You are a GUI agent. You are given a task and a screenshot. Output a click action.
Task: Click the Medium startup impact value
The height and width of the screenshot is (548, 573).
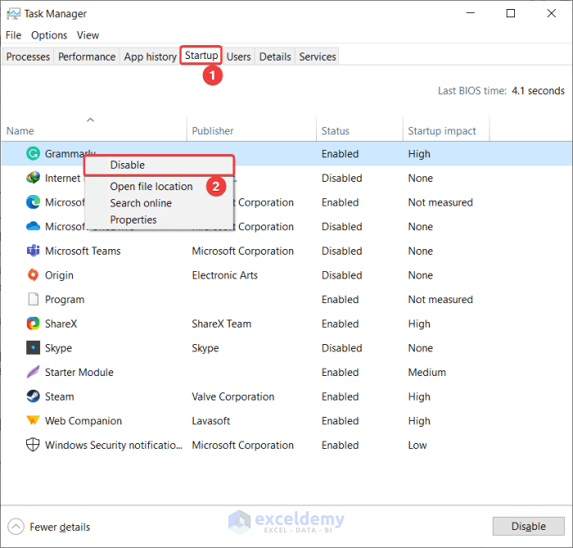click(426, 372)
